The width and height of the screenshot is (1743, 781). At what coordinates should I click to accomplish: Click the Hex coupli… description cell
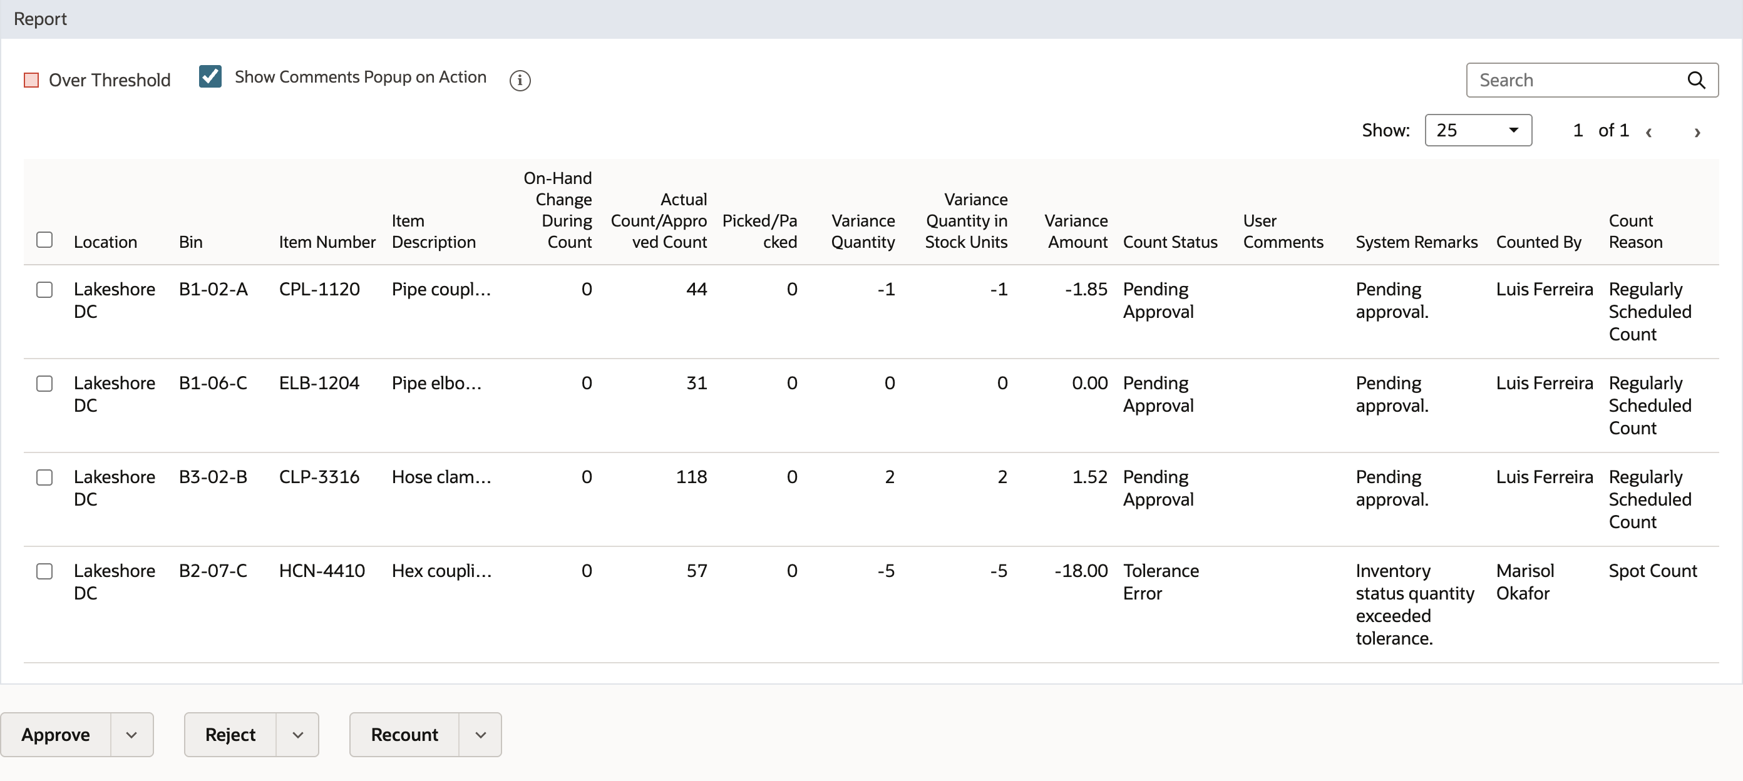(x=442, y=571)
